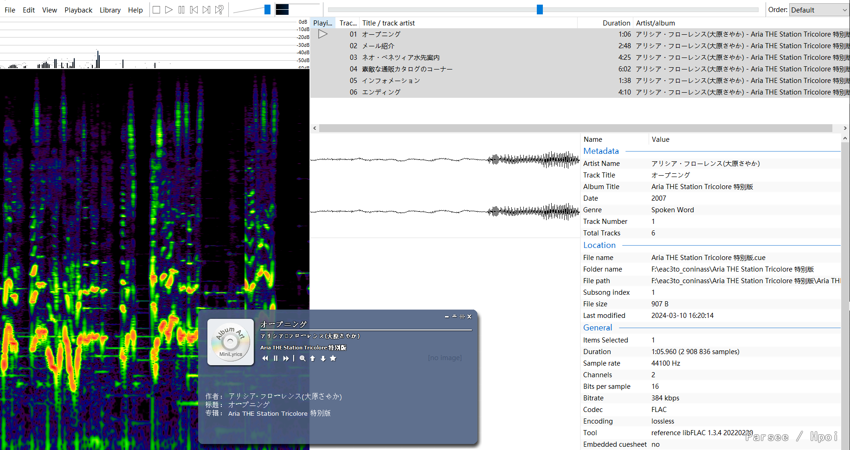Screen dimensions: 850x450
Task: Toggle pause in the main toolbar
Action: point(181,10)
